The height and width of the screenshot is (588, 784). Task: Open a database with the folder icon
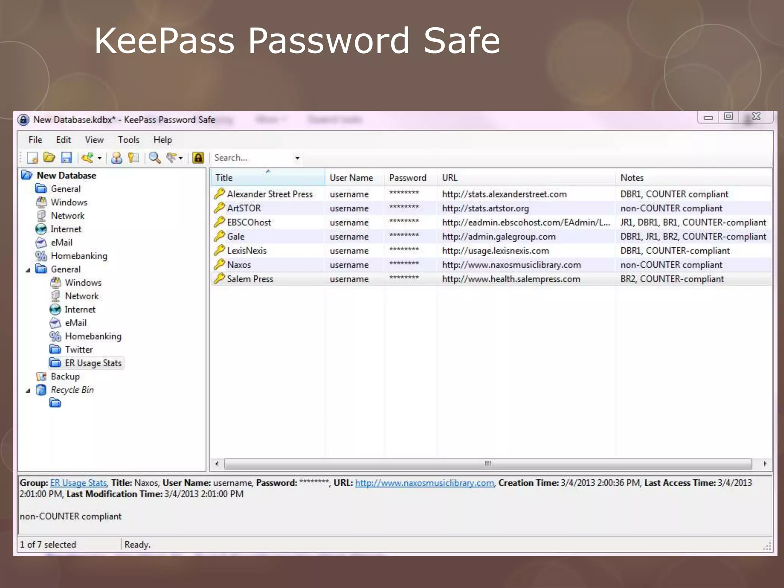(49, 157)
